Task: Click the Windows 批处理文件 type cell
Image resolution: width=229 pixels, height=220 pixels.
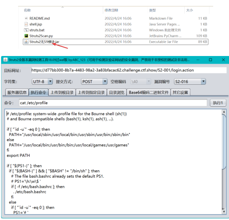Action: 165,30
